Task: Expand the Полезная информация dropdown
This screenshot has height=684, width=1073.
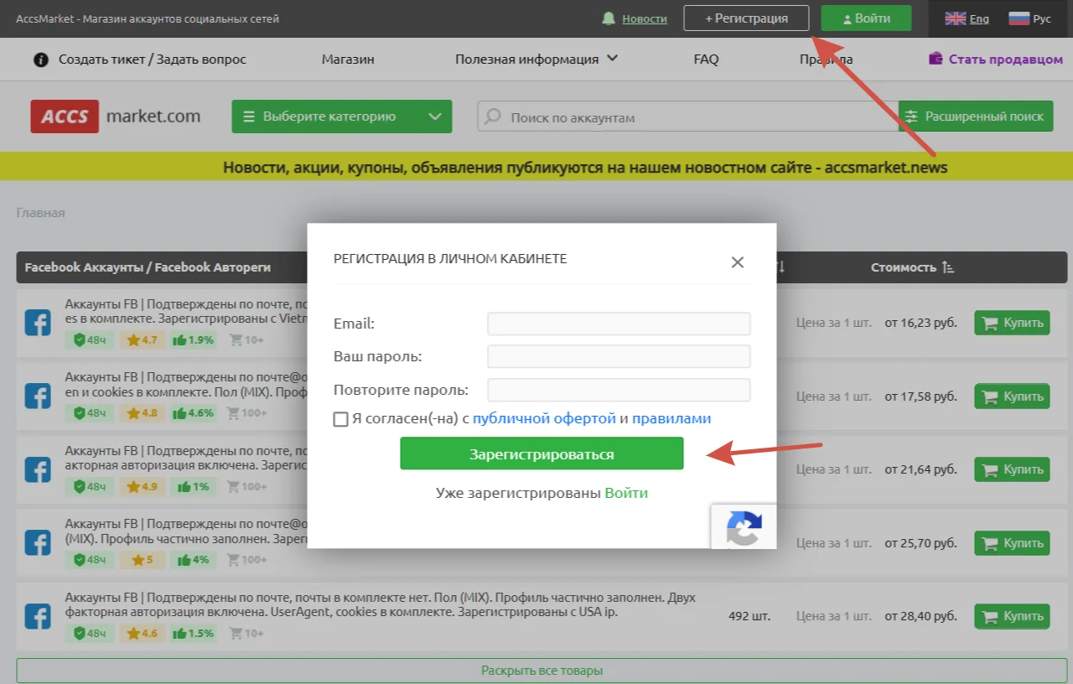Action: [536, 60]
